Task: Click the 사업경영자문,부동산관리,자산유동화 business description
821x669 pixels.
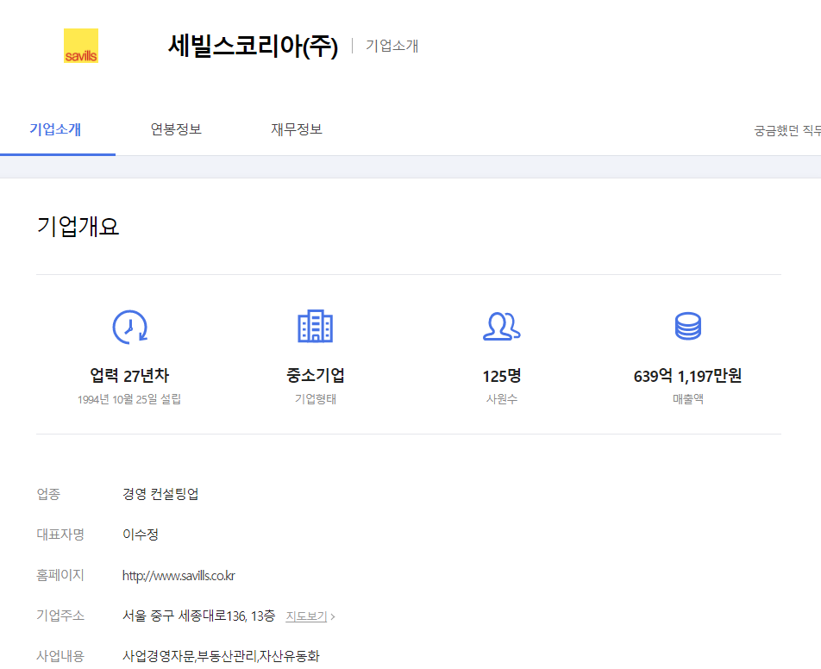Action: click(221, 656)
